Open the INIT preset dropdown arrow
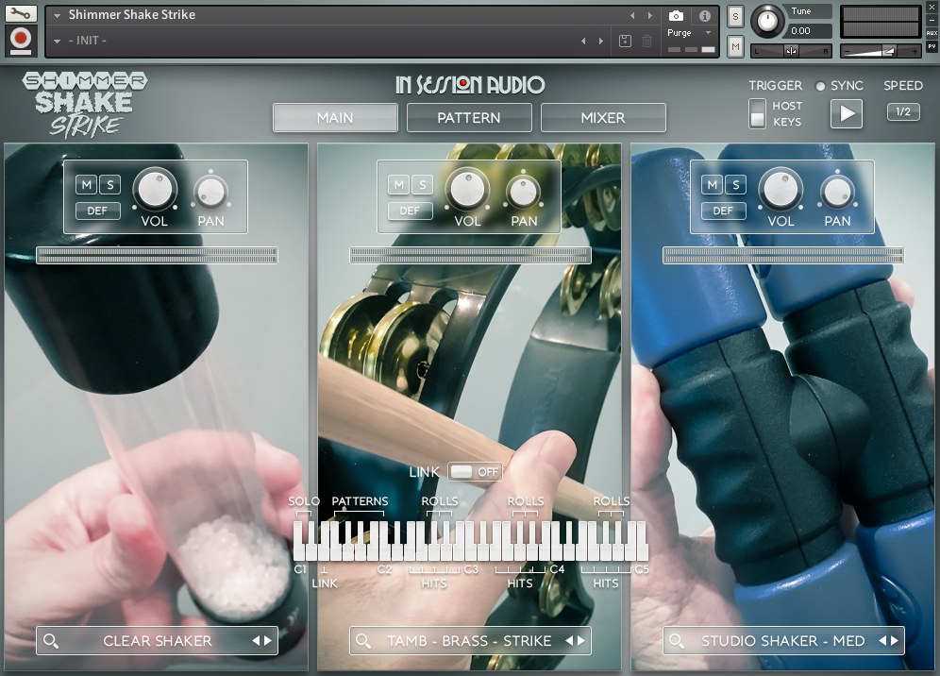940x676 pixels. click(57, 41)
